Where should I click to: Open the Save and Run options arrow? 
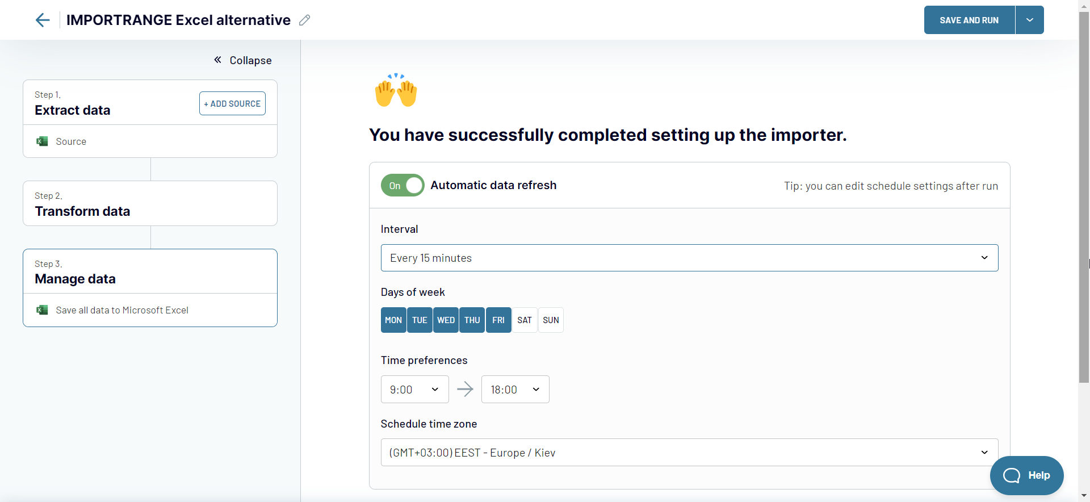point(1030,20)
